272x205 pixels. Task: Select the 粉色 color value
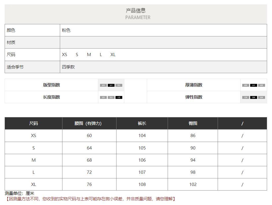pos(66,30)
